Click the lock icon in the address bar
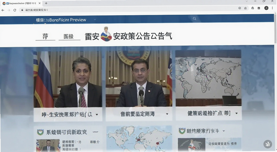This screenshot has width=277, height=152. [22, 10]
